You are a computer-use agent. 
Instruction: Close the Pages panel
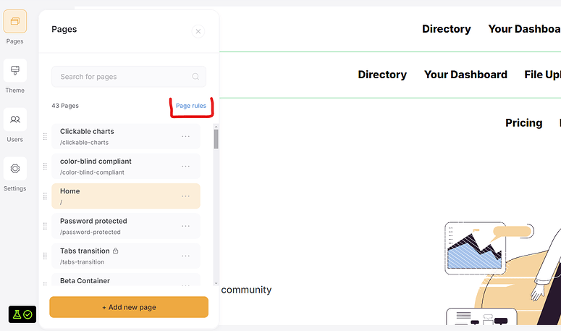[x=198, y=31]
